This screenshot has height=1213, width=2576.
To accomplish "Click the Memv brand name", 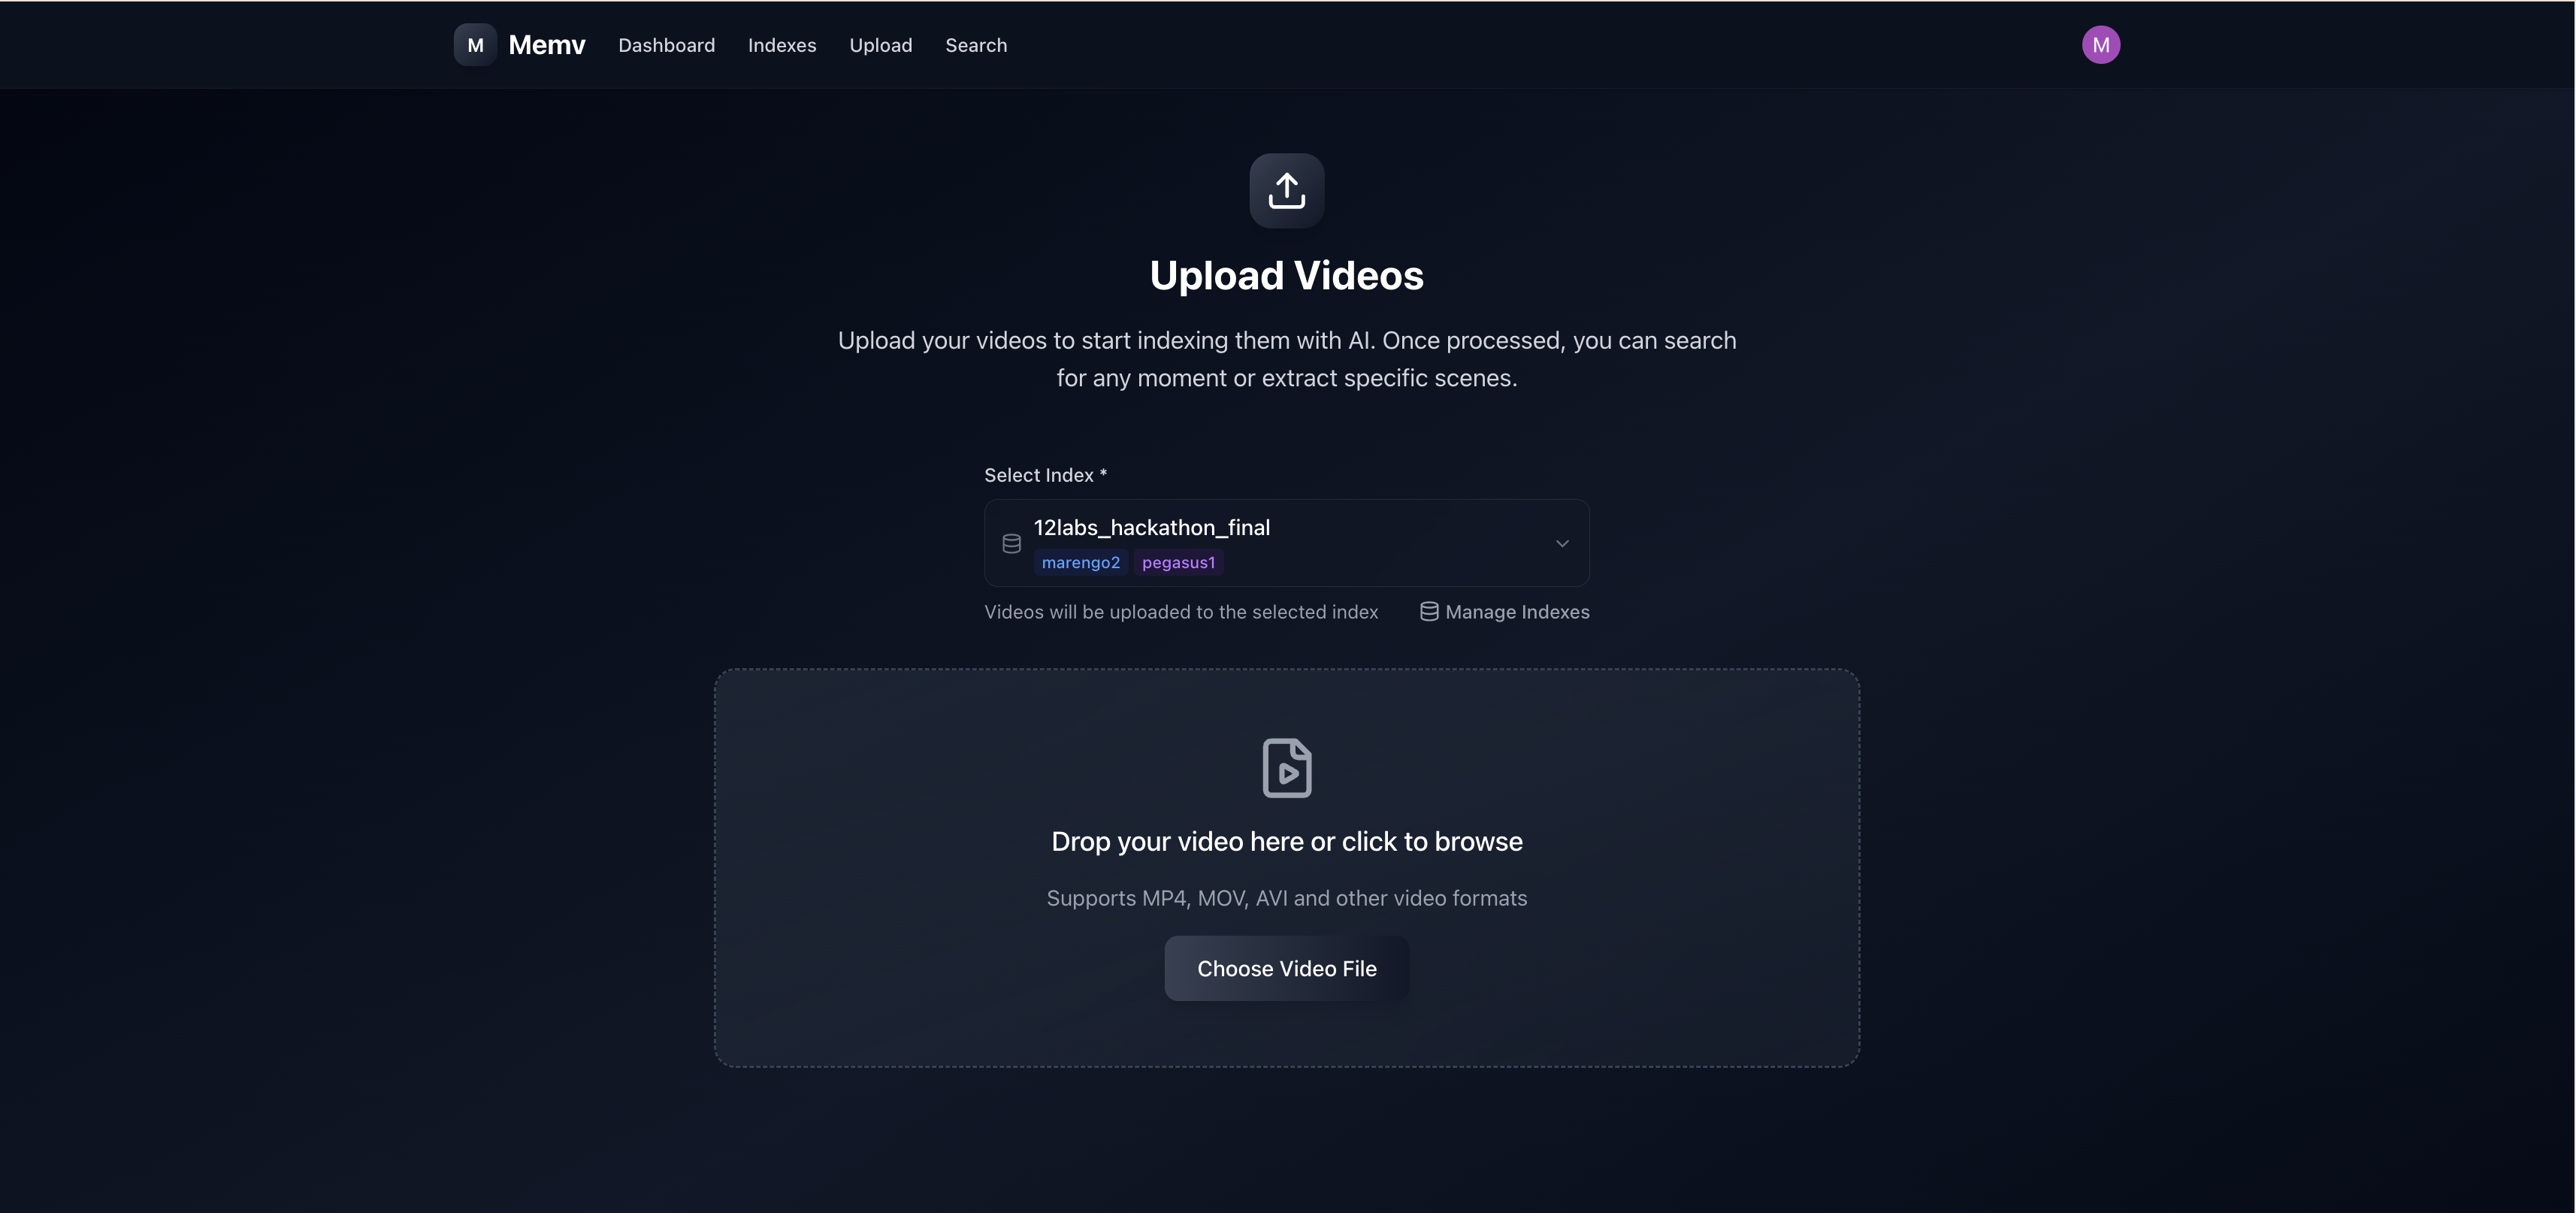I will point(546,45).
